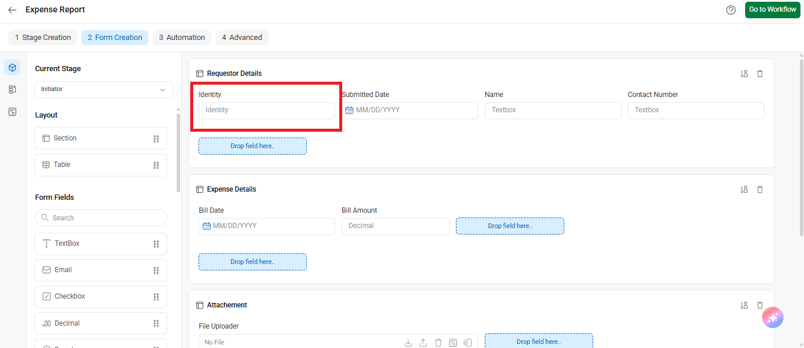This screenshot has width=804, height=348.
Task: Open the second icon in the left rail
Action: point(12,89)
